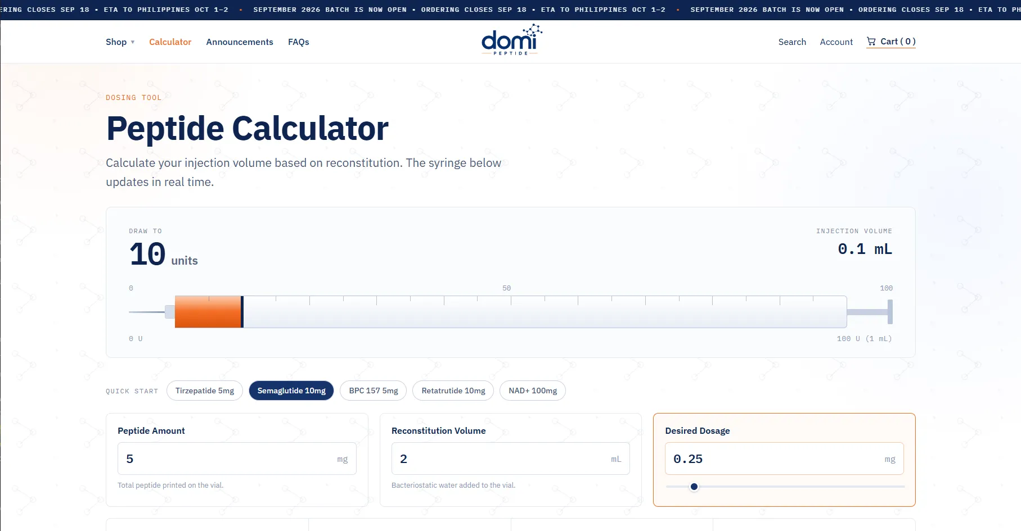Open the Account page
1021x531 pixels.
pos(836,42)
